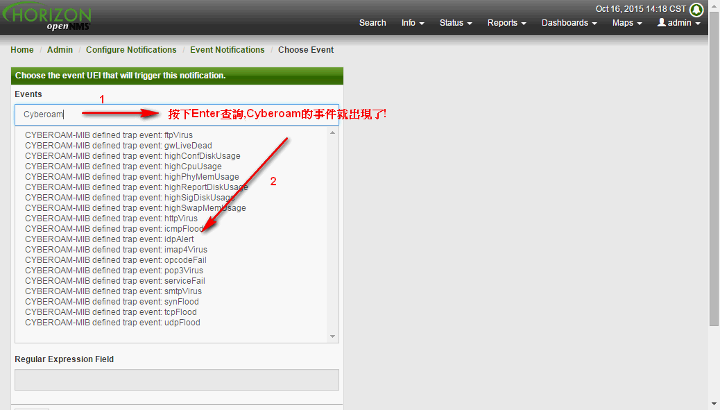The image size is (720, 410).
Task: Select the highSwapMemUsage trap event
Action: 135,208
